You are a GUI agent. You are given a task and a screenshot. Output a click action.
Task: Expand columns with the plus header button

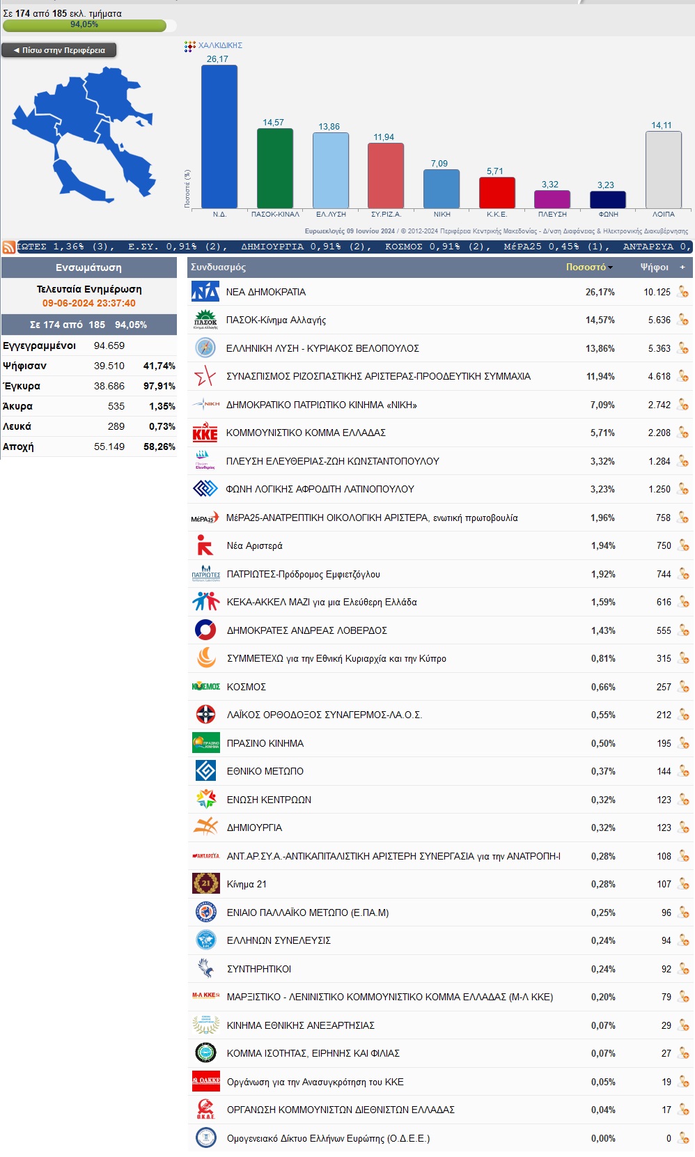(x=682, y=267)
